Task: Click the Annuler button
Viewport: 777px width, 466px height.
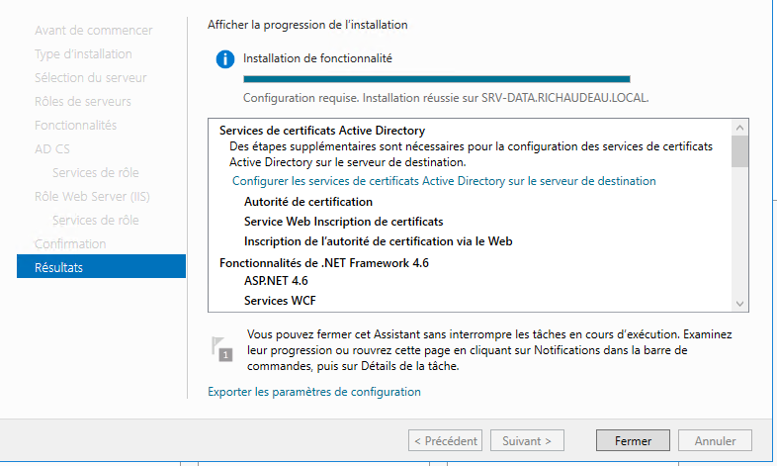Action: 715,440
